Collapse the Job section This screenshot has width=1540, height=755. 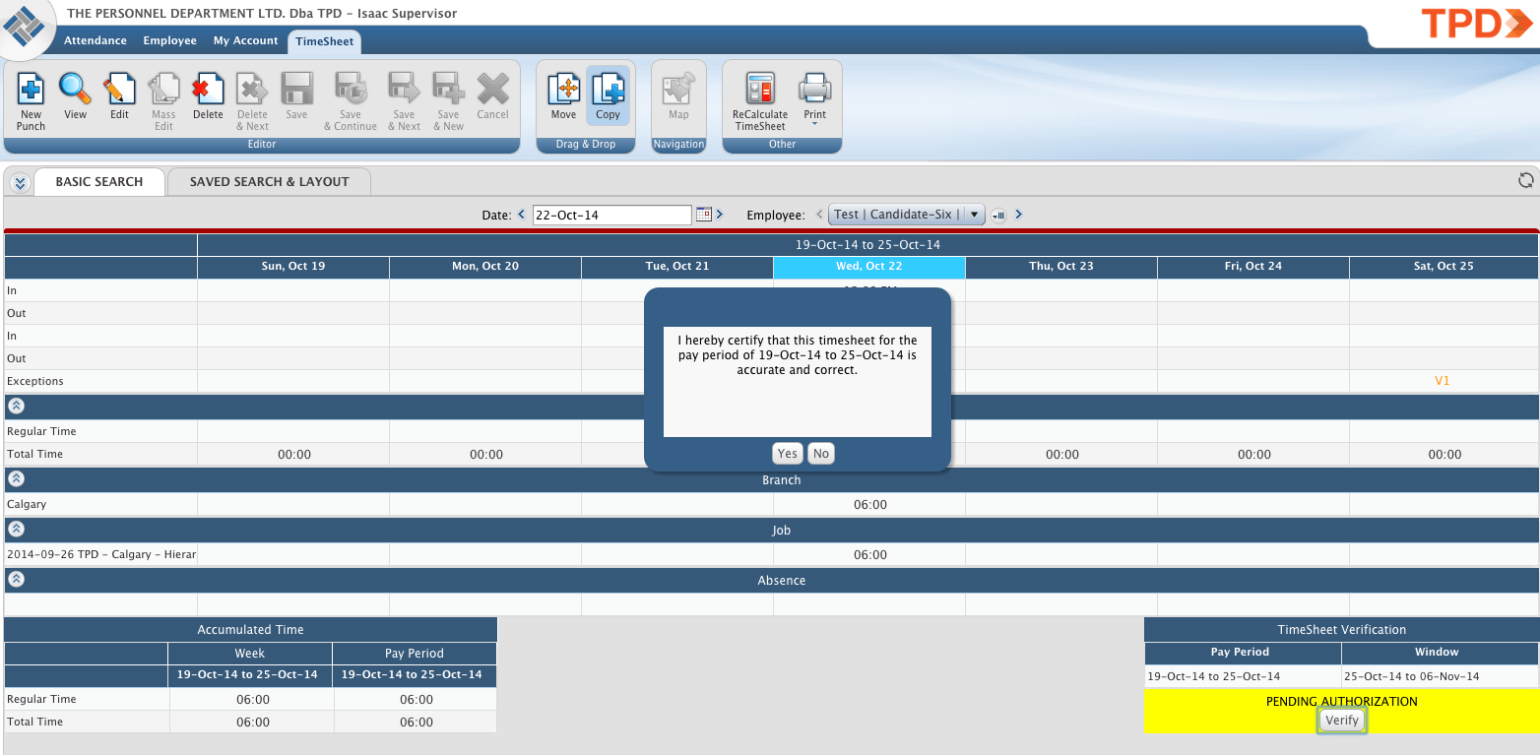[16, 530]
